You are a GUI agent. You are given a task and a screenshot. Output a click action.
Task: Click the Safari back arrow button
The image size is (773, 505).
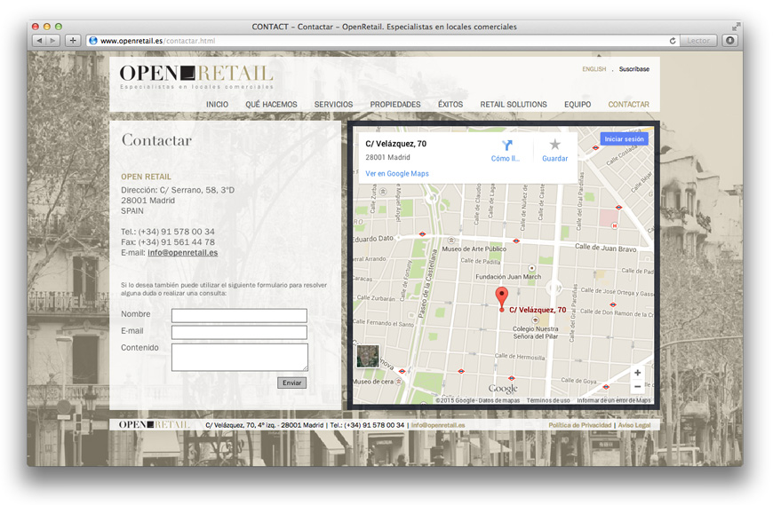pos(39,41)
